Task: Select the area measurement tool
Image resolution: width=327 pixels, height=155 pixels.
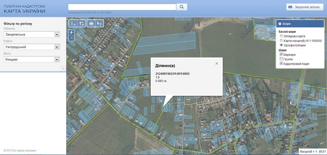Action: 81,24
